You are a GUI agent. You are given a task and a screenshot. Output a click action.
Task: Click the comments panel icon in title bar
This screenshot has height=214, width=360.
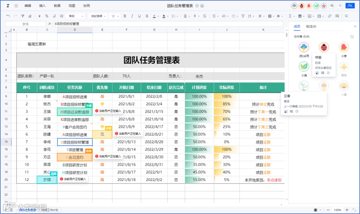pos(332,6)
